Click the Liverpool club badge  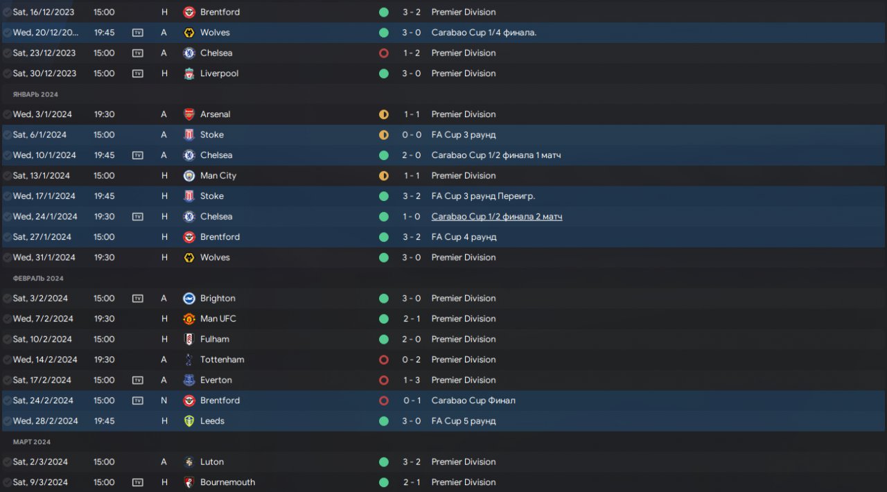click(189, 73)
